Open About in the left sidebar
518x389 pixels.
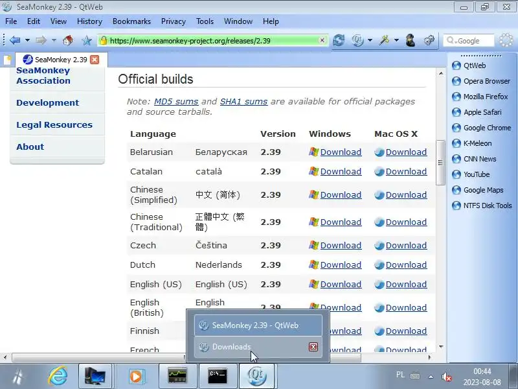[30, 147]
